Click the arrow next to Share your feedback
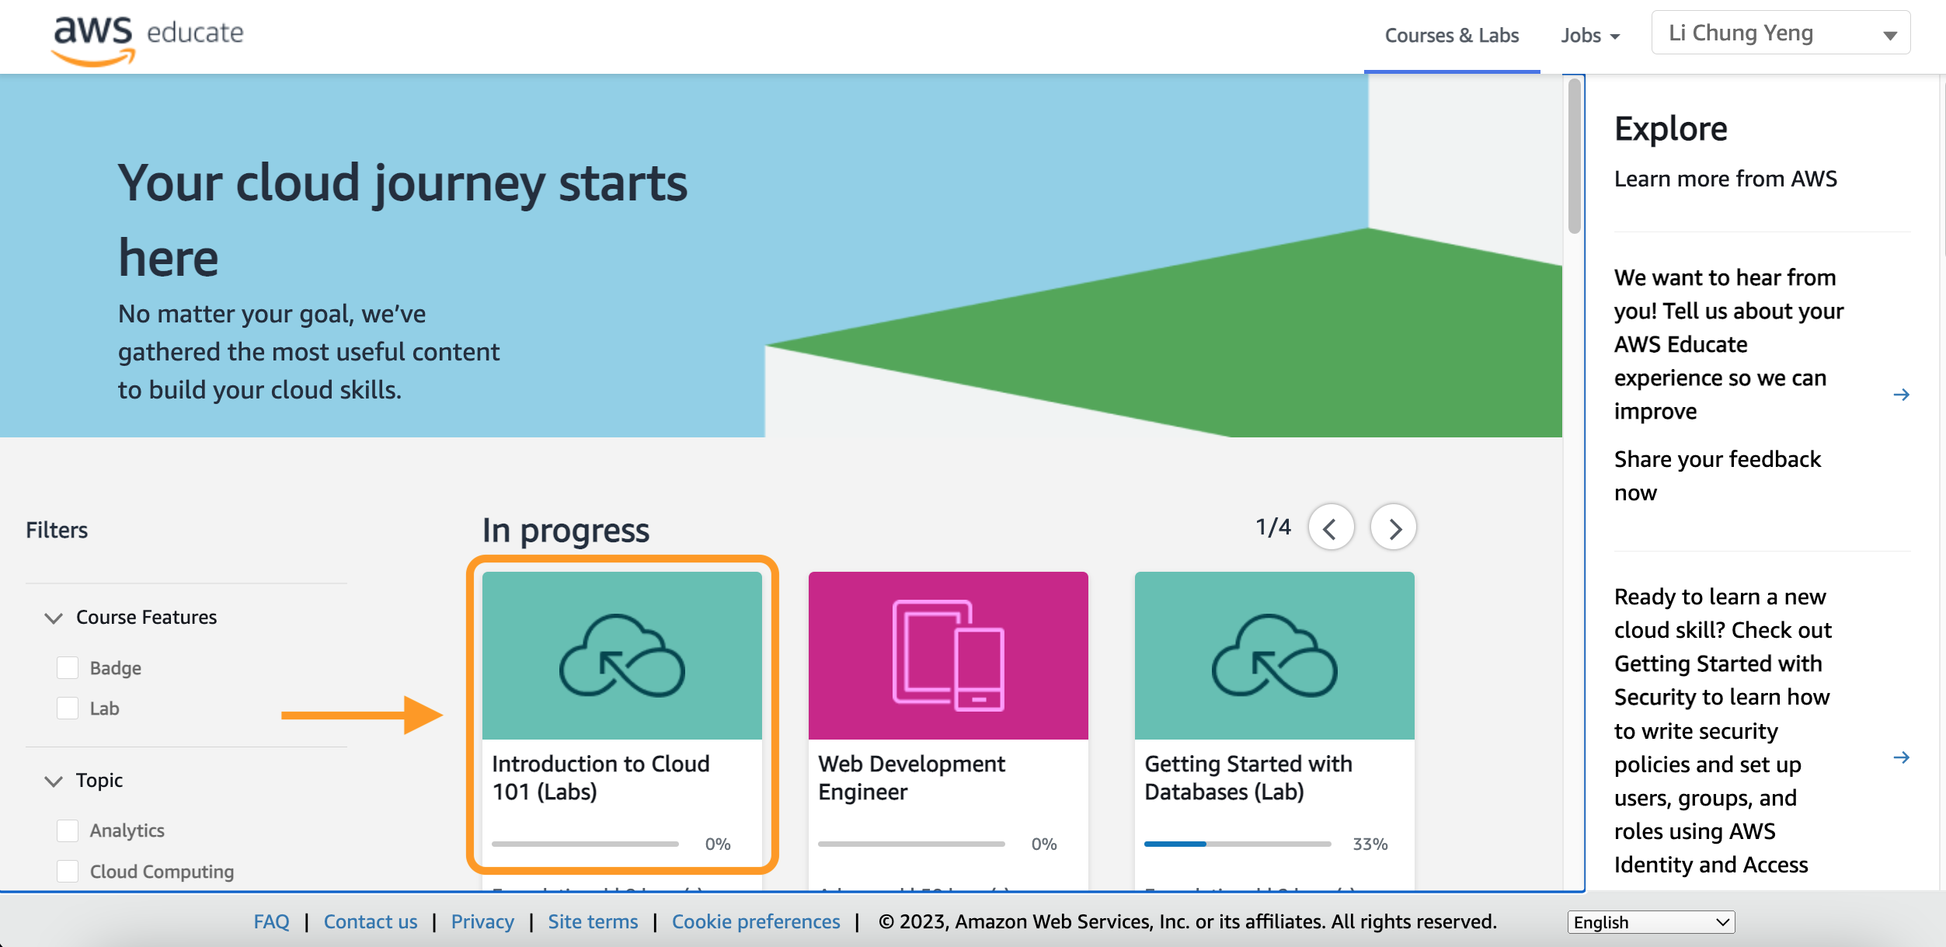1946x947 pixels. pos(1901,395)
